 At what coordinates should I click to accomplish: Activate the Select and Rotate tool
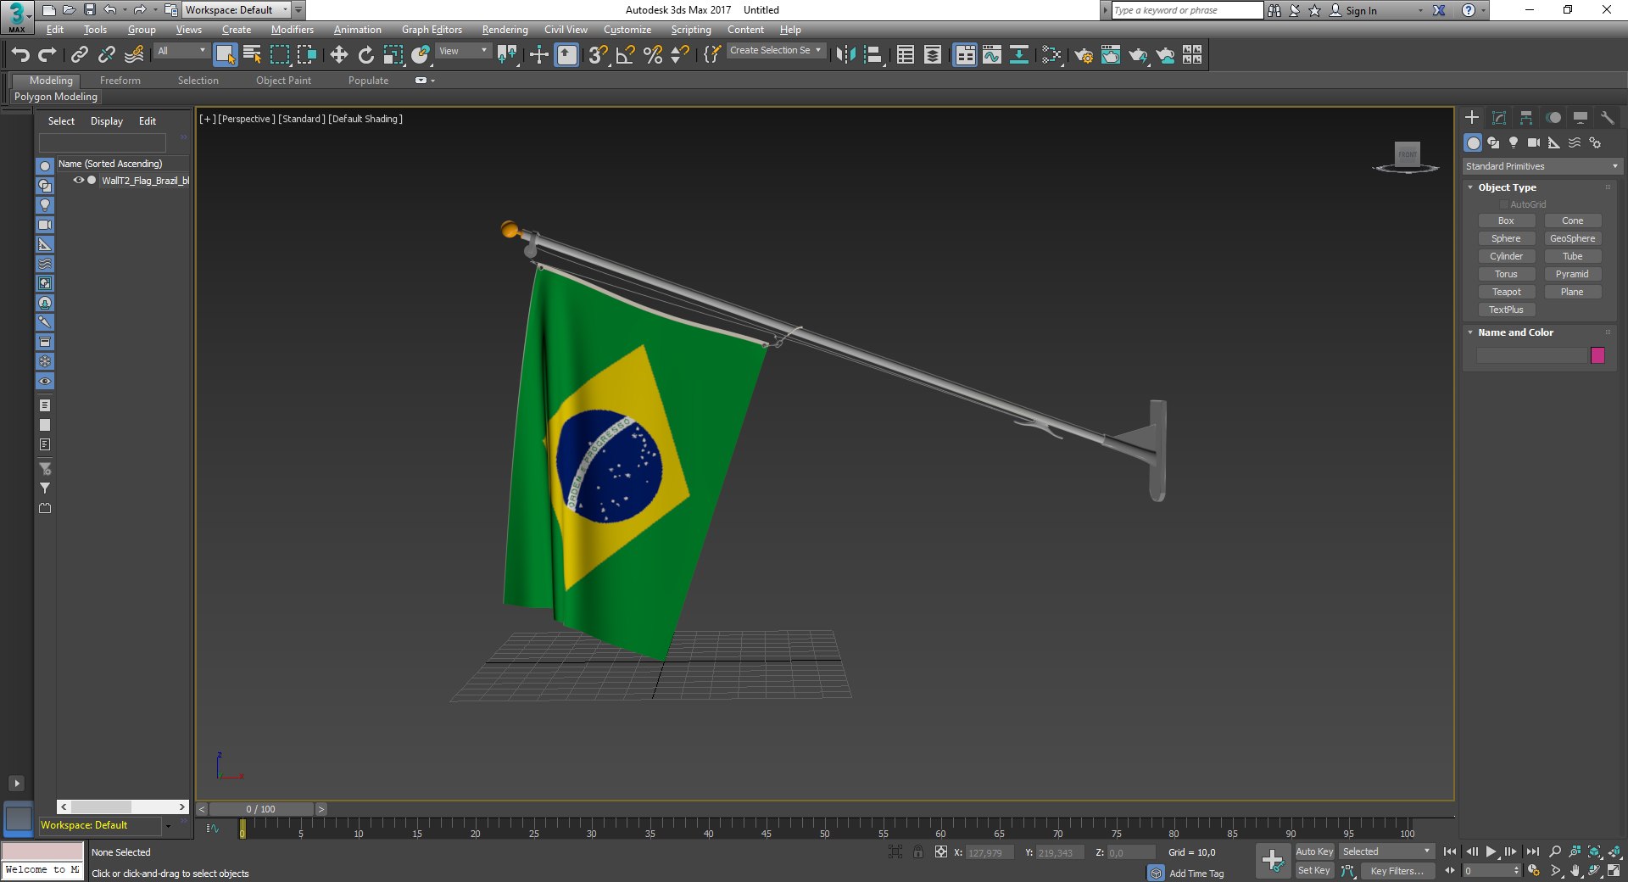[x=366, y=55]
